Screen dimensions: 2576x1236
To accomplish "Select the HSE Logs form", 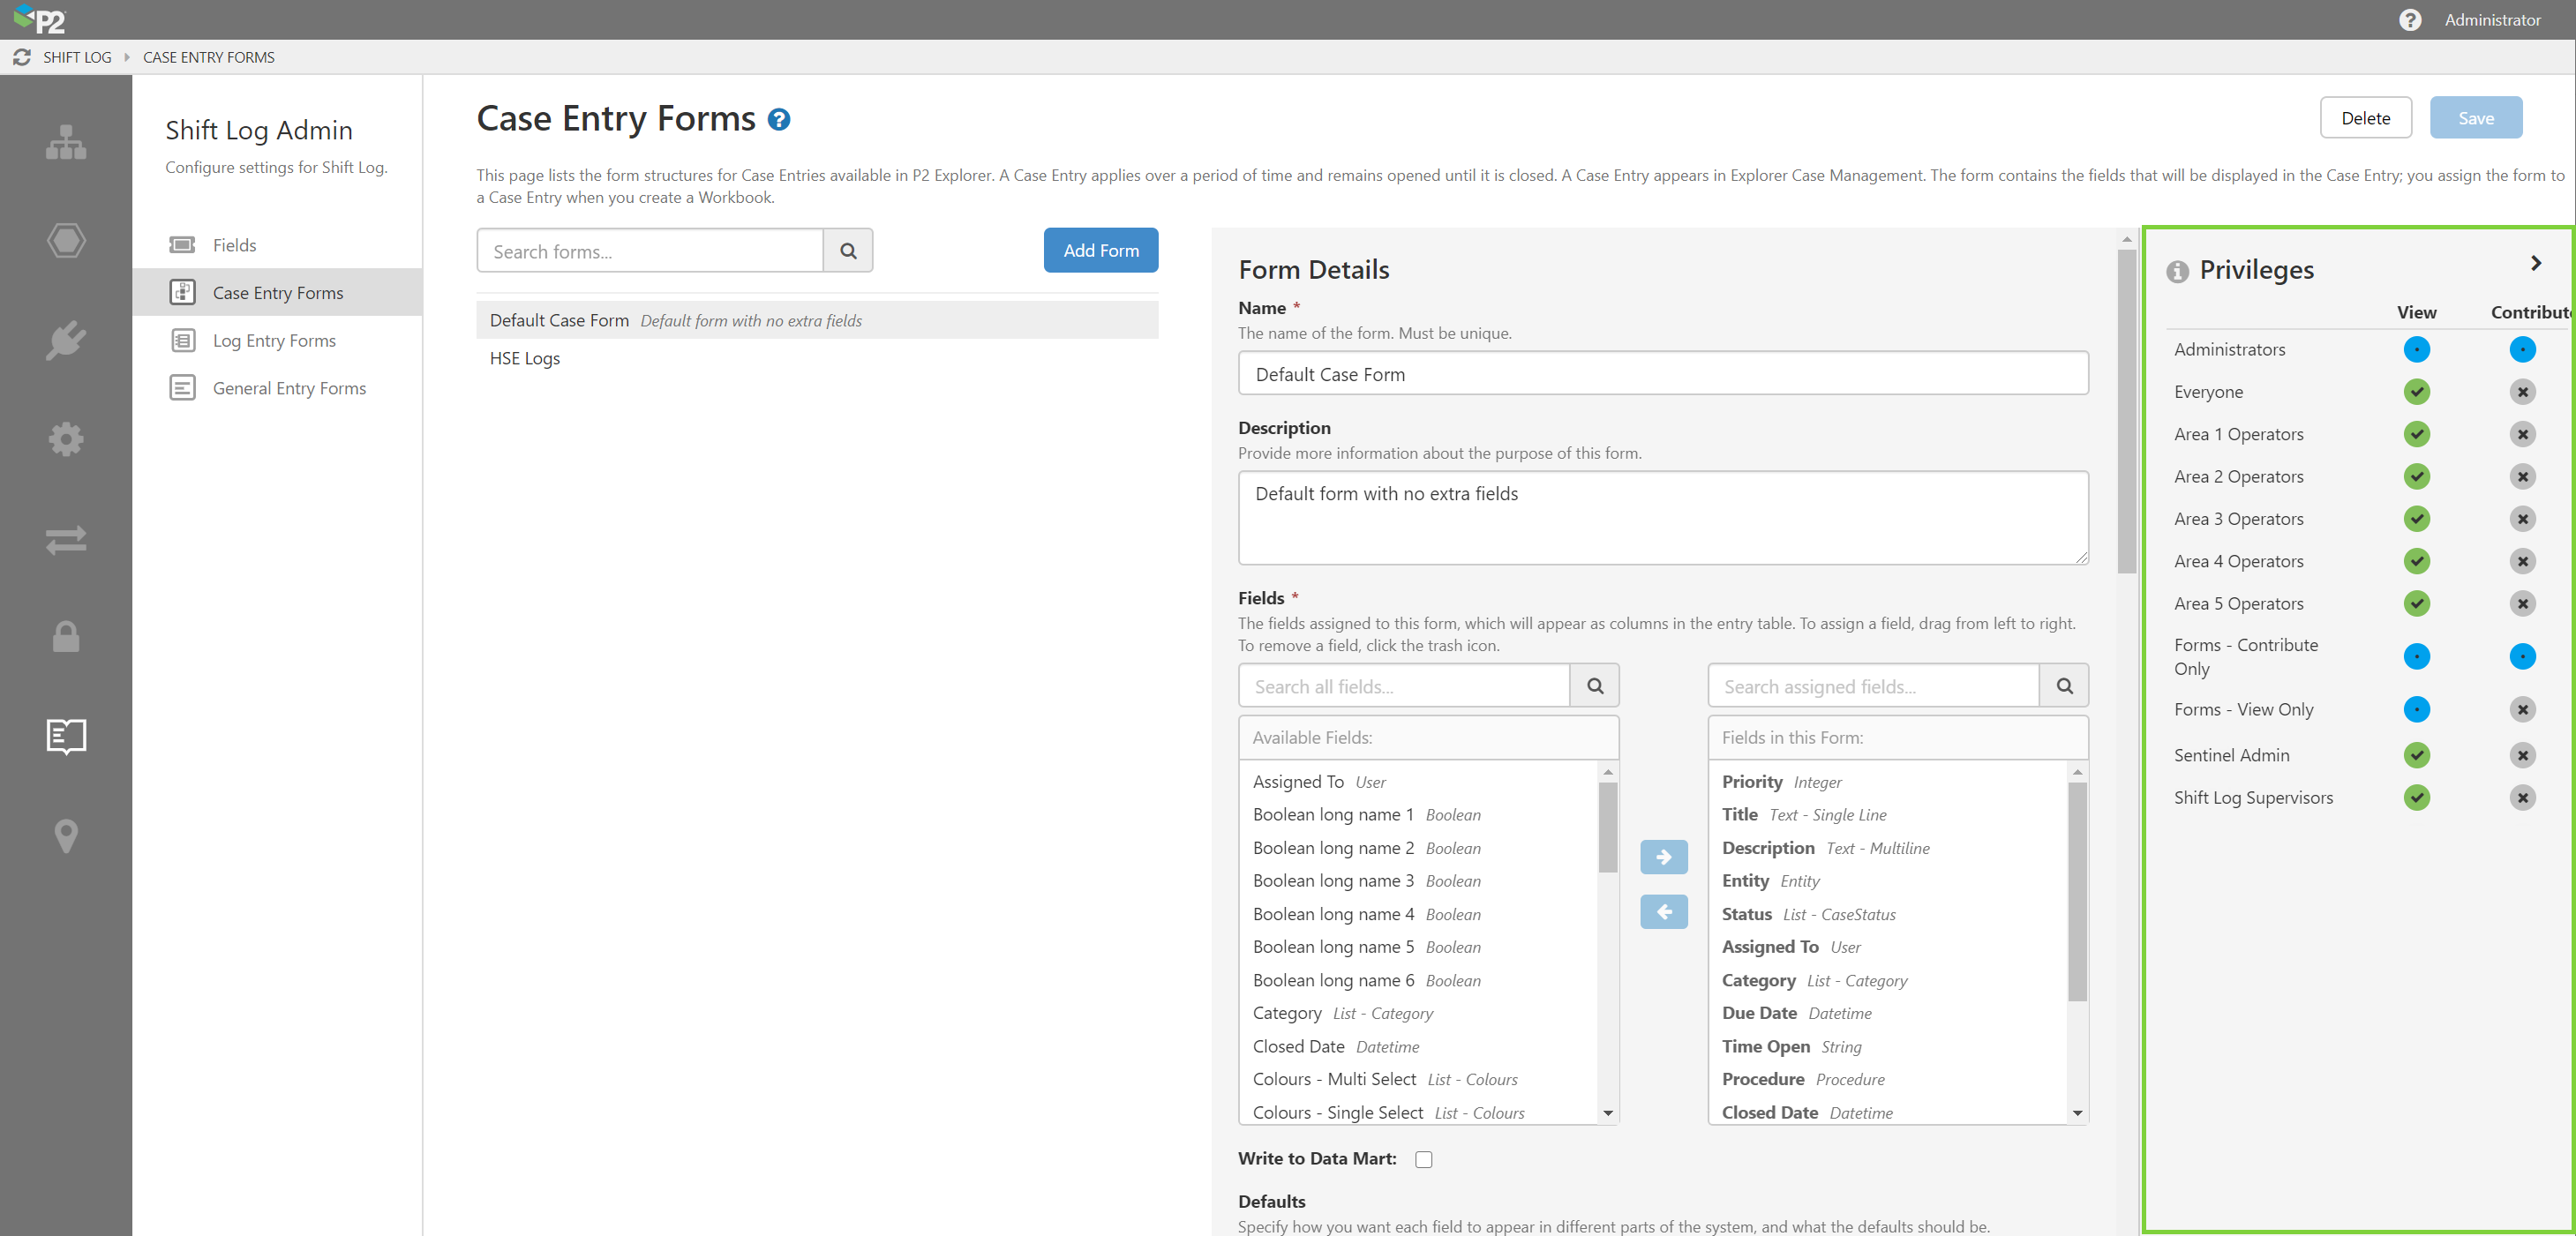I will pyautogui.click(x=525, y=358).
